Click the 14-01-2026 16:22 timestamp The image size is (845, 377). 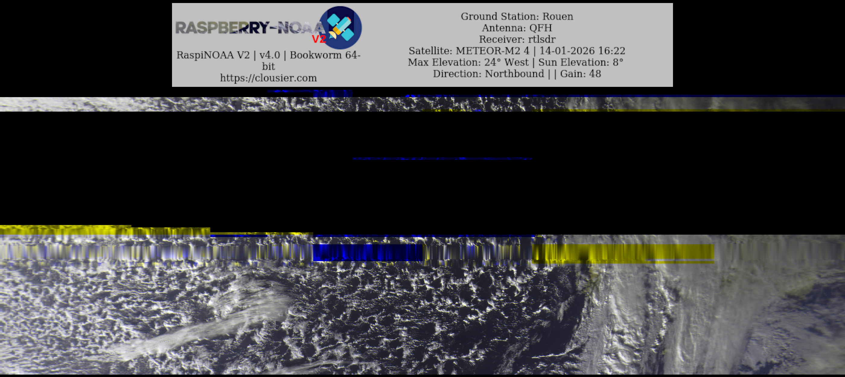582,51
